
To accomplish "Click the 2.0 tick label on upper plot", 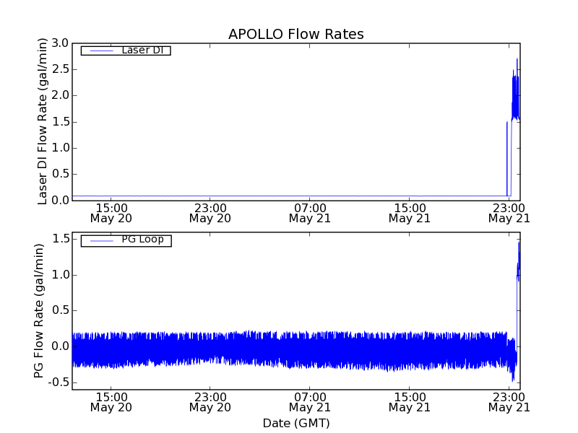I will point(60,96).
